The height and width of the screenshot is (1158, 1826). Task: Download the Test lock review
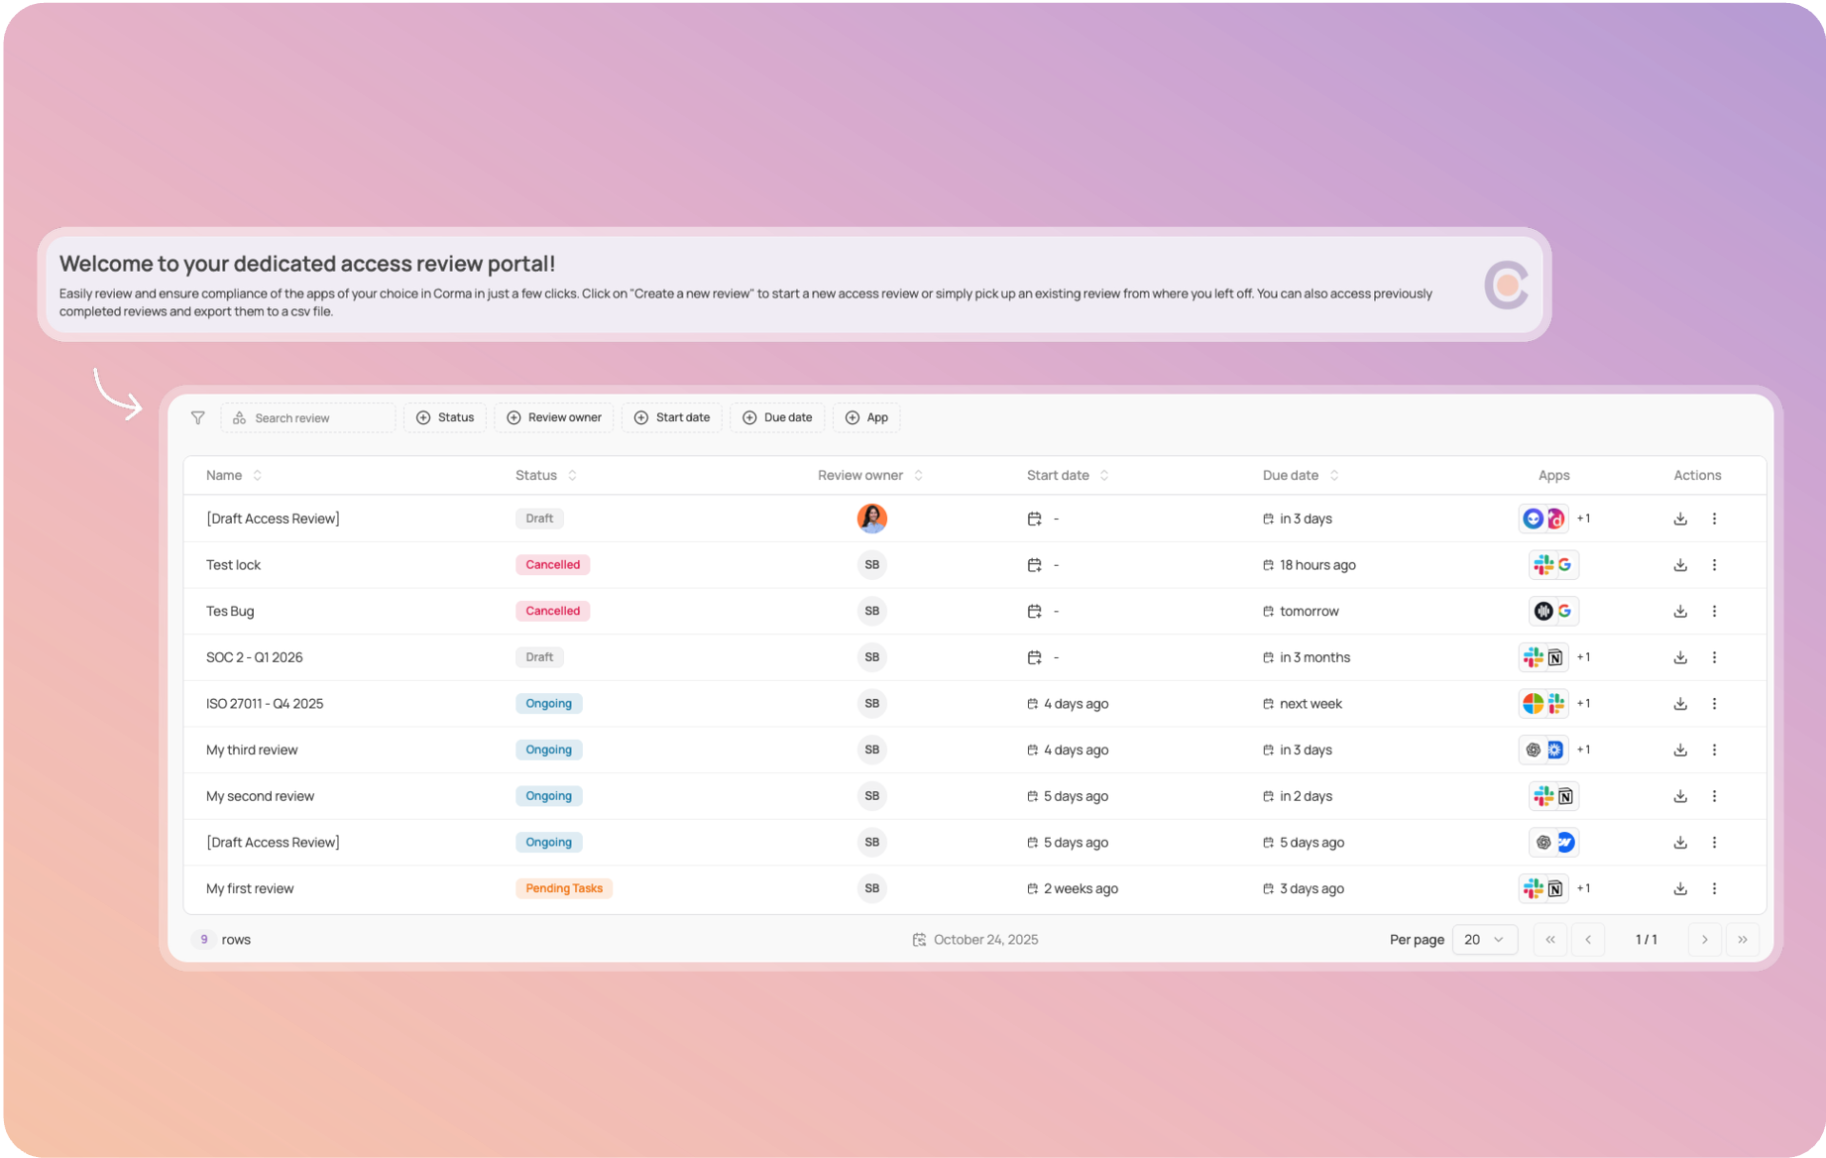pyautogui.click(x=1680, y=565)
